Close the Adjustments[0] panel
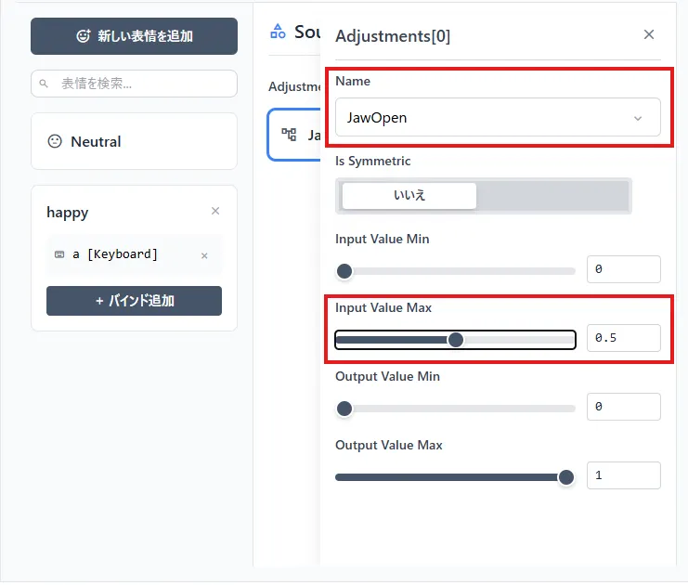 (649, 34)
